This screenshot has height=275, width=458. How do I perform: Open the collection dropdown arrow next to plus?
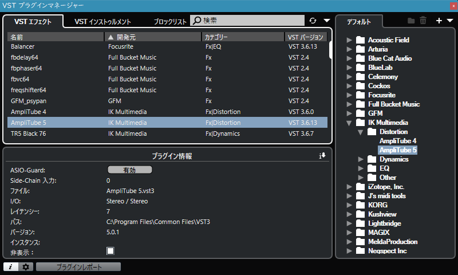(450, 21)
